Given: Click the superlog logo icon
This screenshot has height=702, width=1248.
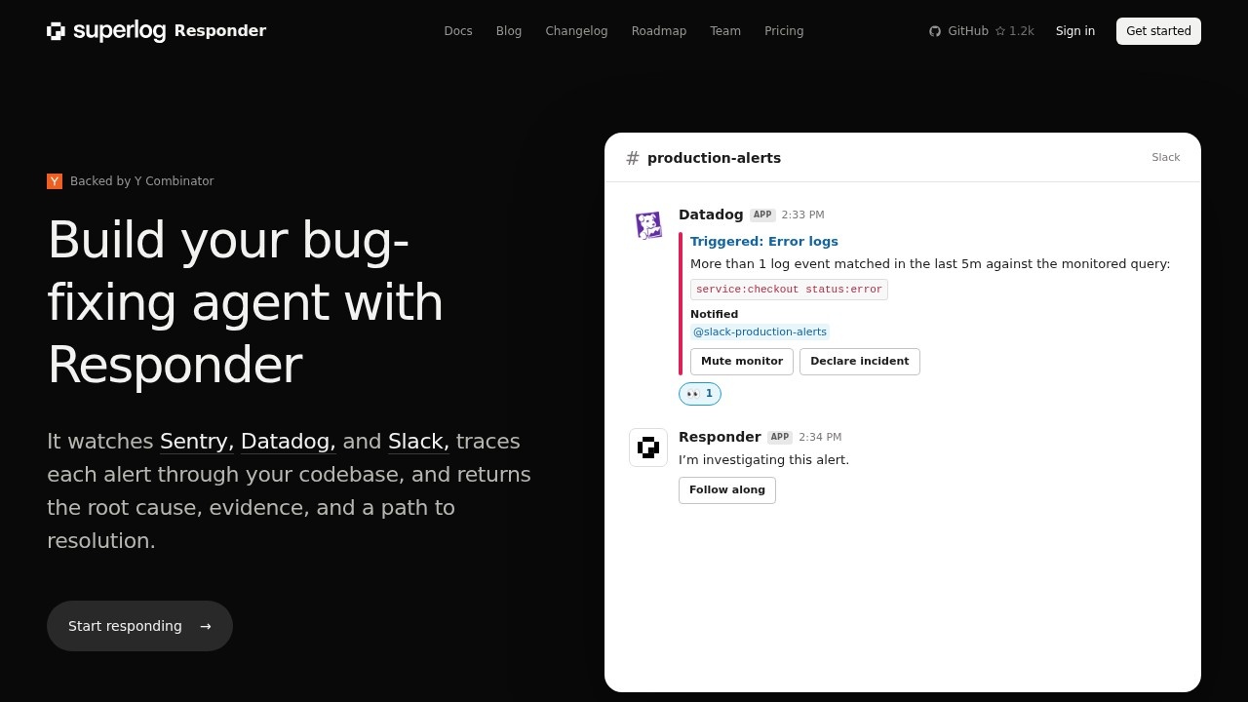Looking at the screenshot, I should pyautogui.click(x=56, y=31).
